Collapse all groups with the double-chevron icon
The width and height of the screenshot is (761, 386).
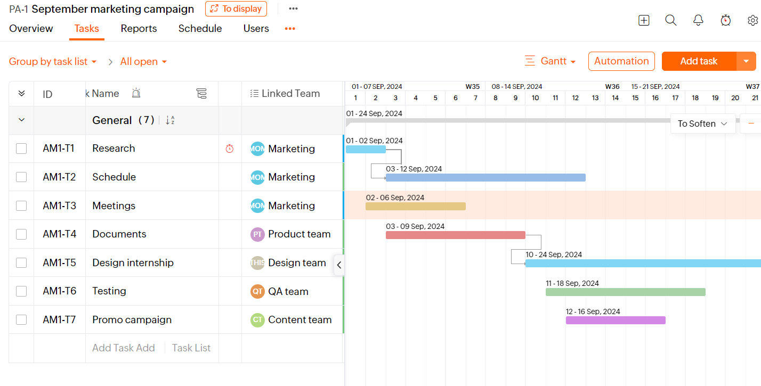(x=21, y=93)
